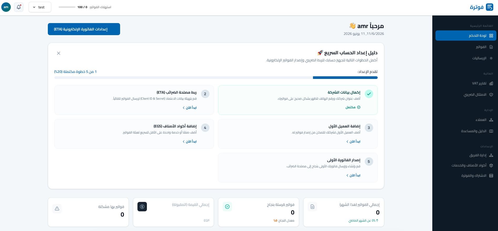This screenshot has width=498, height=231.
Task: Open أكواد الأصناف والخدمات in sidebar
Action: (466, 165)
